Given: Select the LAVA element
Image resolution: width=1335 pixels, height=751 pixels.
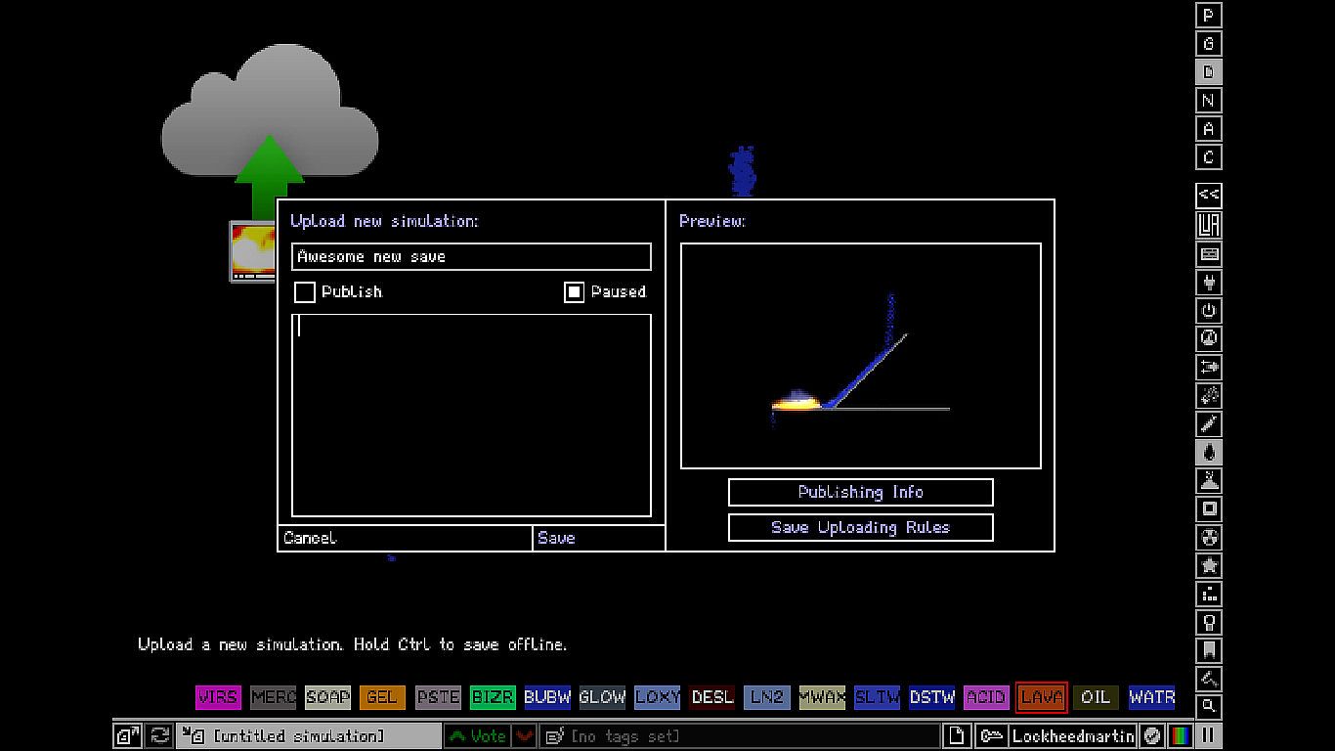Looking at the screenshot, I should click(1041, 697).
